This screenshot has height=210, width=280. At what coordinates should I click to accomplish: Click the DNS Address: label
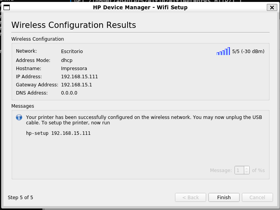tap(32, 93)
